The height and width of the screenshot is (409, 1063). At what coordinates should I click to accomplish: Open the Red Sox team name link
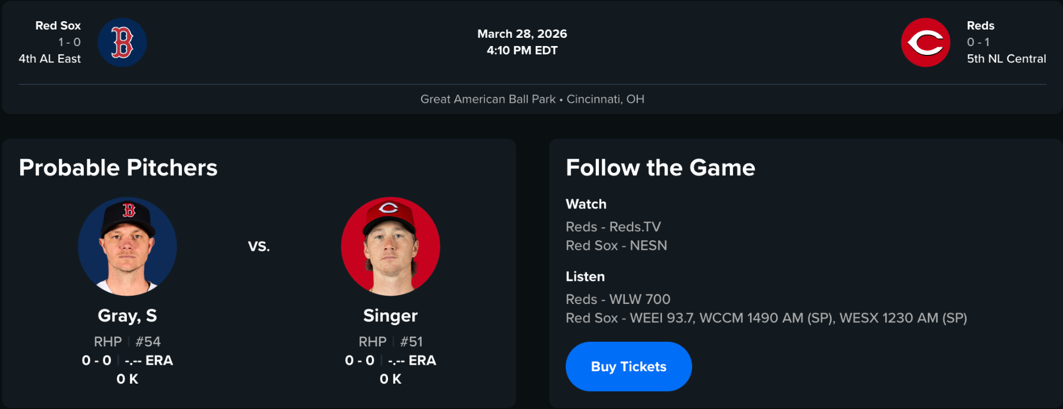click(58, 25)
